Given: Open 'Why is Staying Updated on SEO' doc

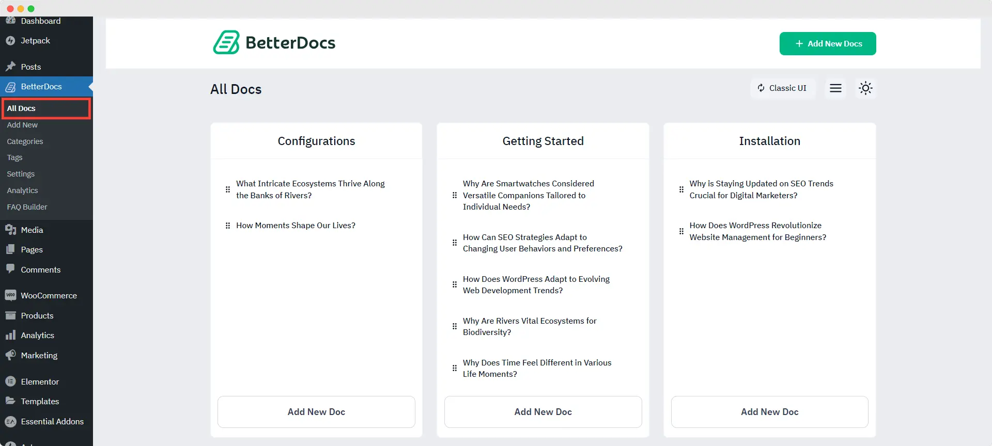Looking at the screenshot, I should click(762, 189).
